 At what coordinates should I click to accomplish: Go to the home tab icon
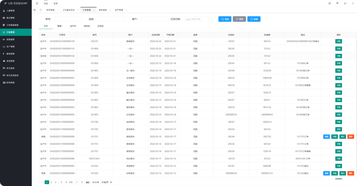[41, 10]
